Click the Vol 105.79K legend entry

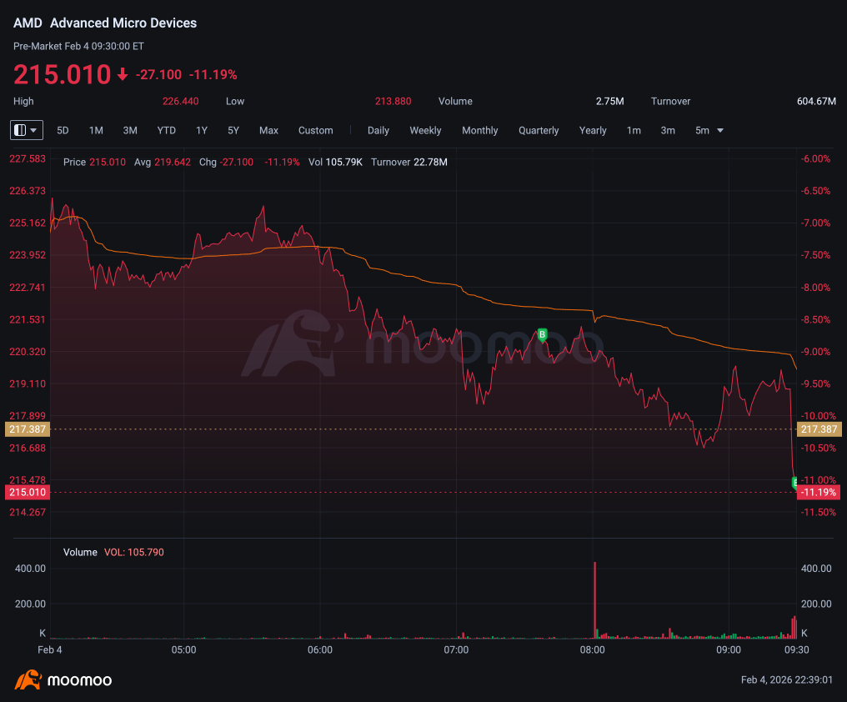tap(335, 162)
